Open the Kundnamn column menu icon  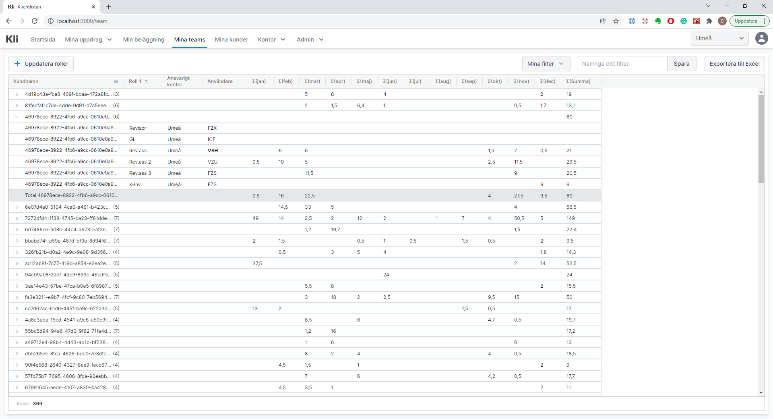(x=116, y=81)
